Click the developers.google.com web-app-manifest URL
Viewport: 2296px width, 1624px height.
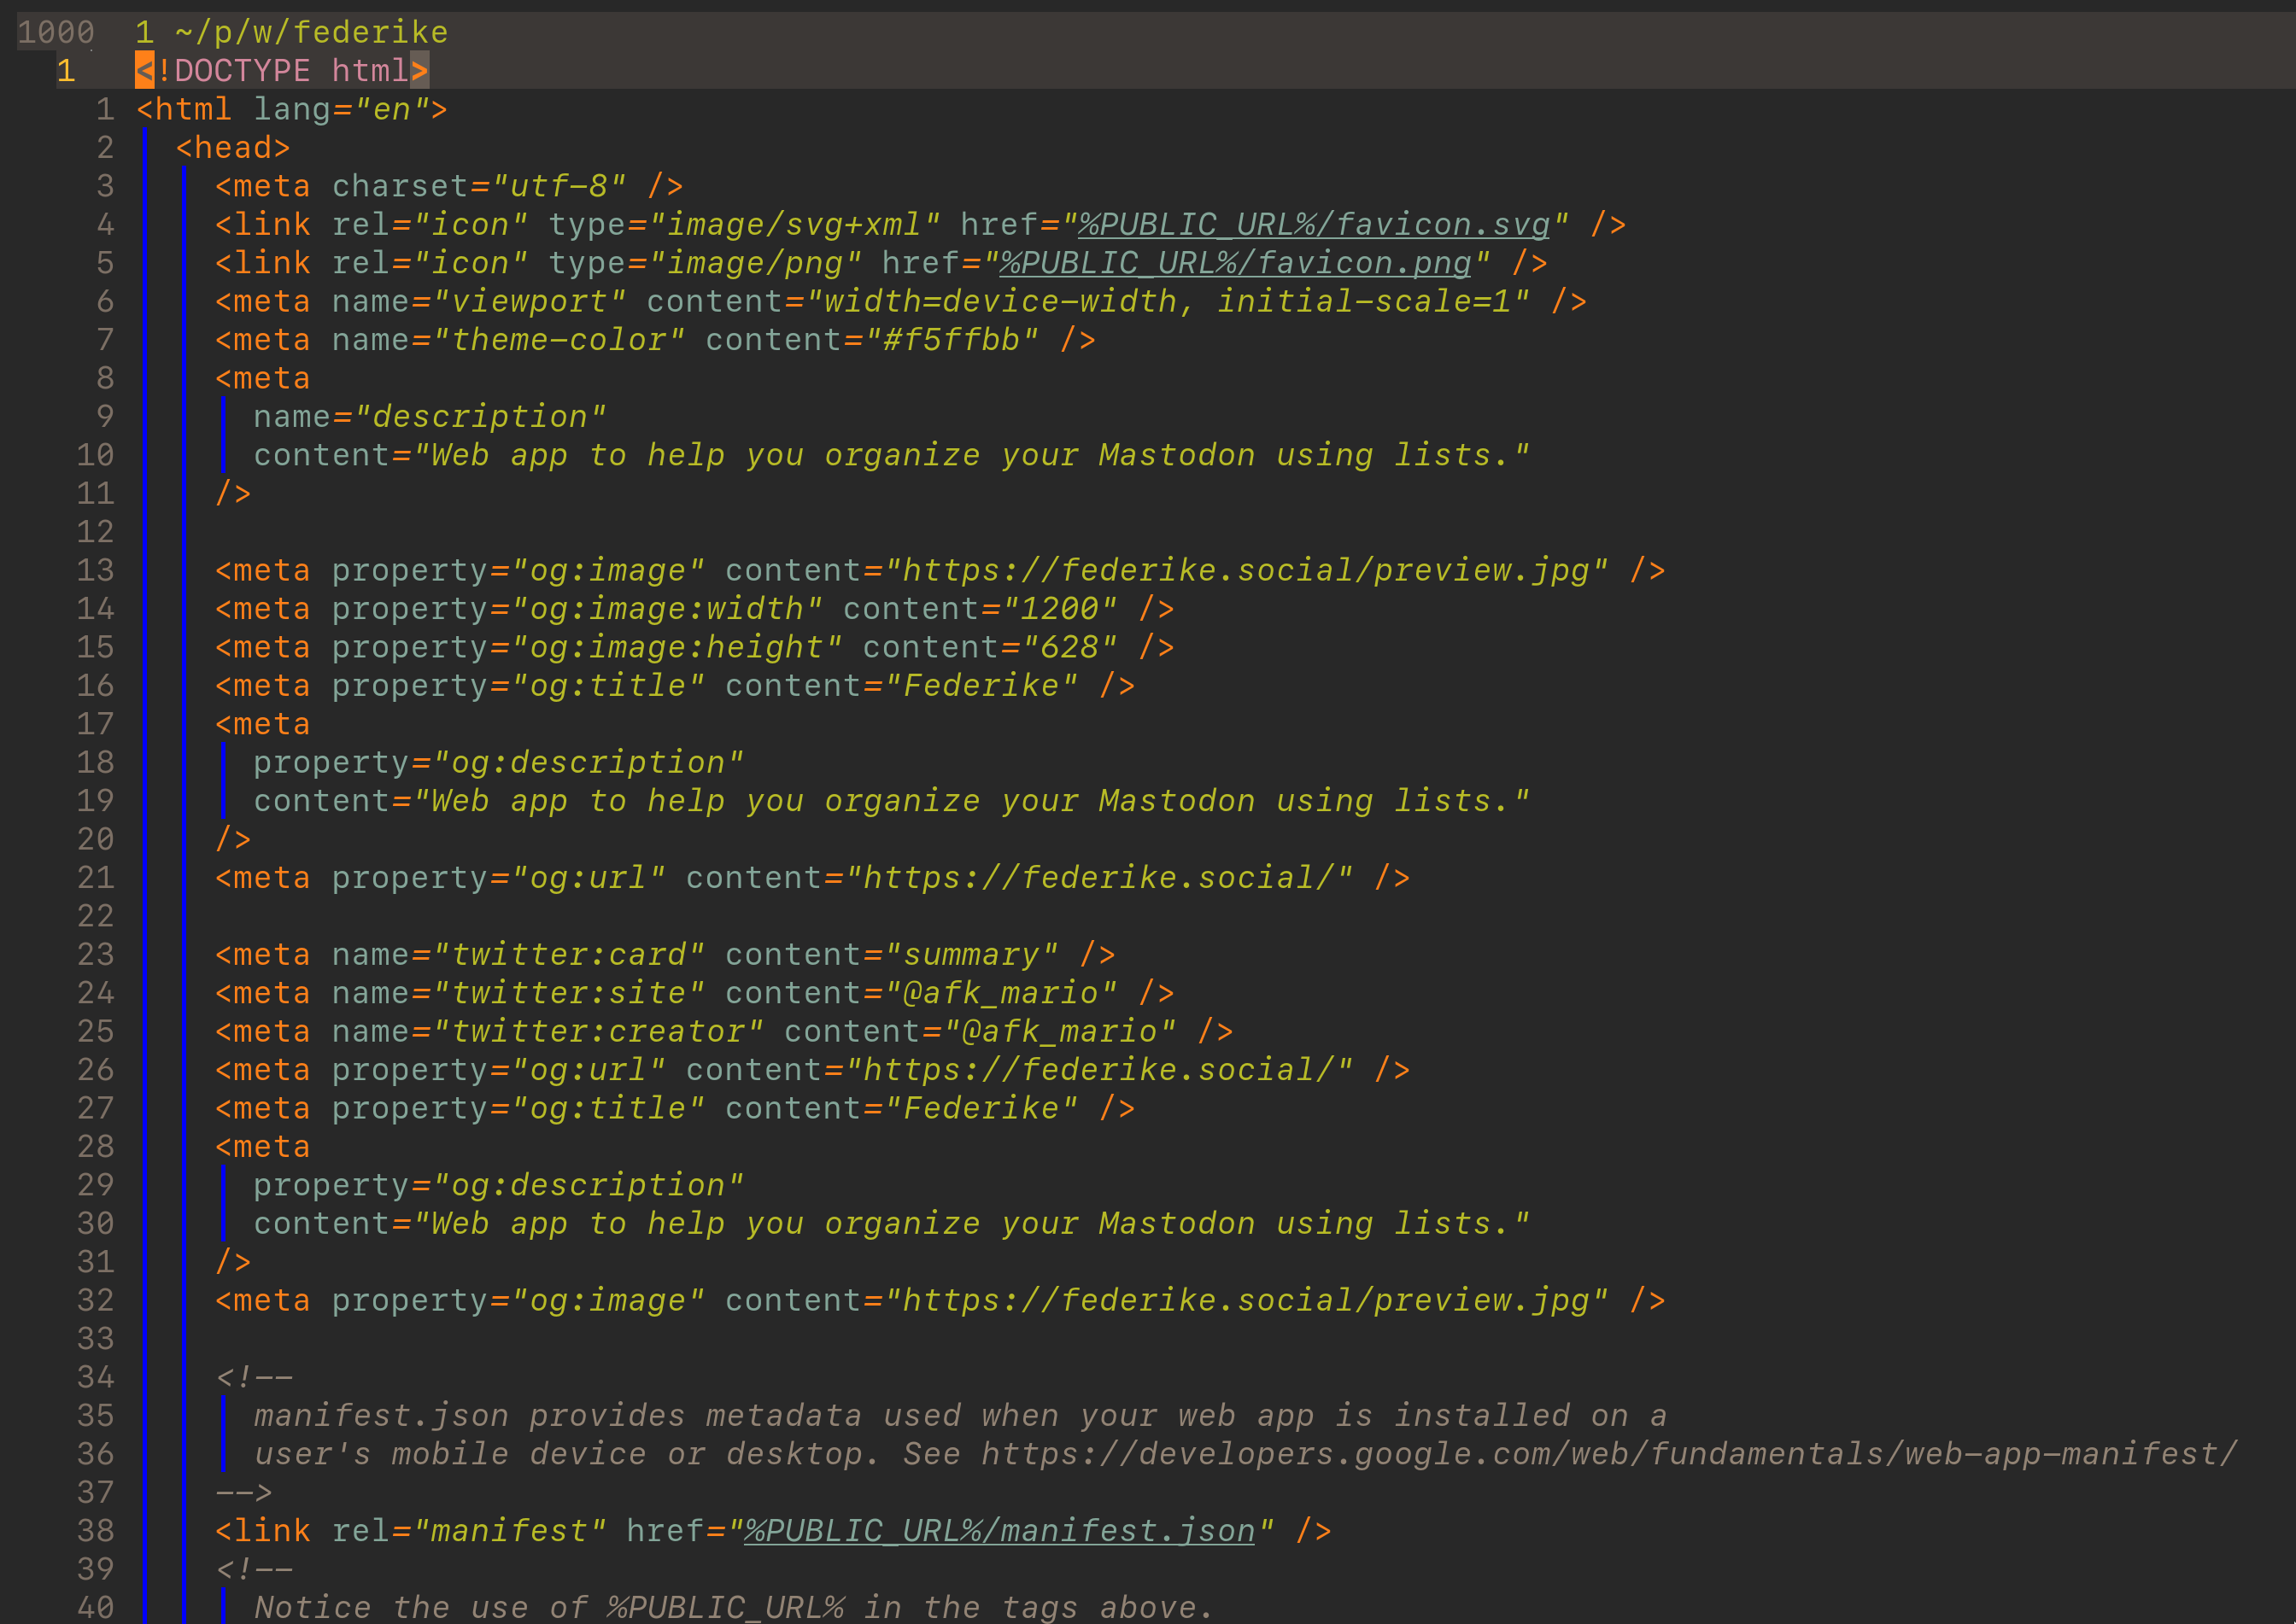1601,1453
